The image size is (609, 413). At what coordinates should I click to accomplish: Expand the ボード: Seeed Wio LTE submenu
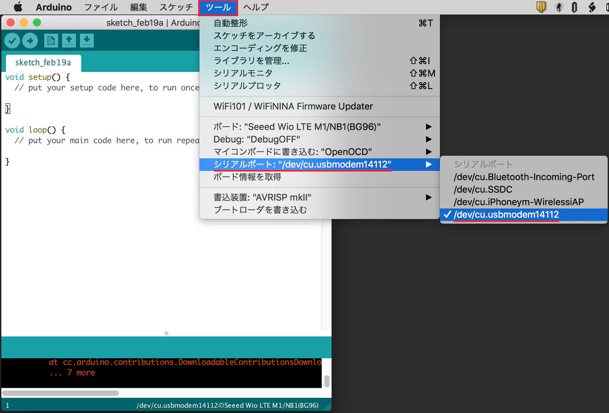click(x=319, y=127)
